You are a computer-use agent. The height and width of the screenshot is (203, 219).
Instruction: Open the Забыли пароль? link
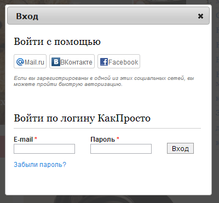tap(40, 165)
